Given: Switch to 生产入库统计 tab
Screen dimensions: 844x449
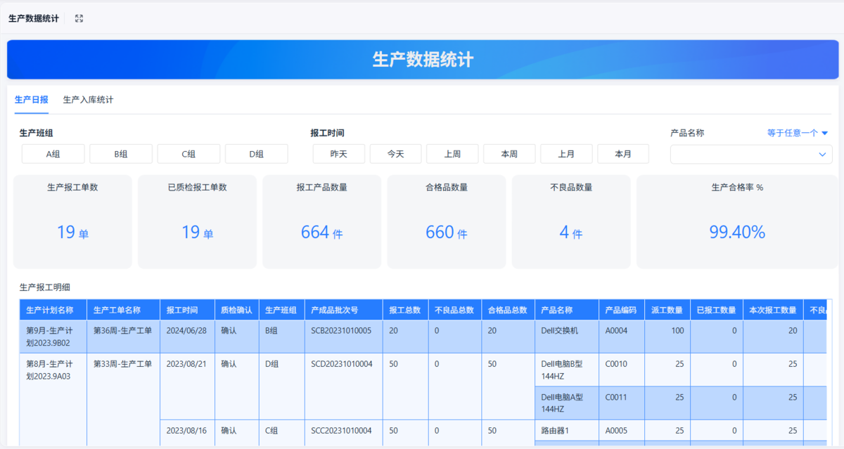Looking at the screenshot, I should 88,100.
